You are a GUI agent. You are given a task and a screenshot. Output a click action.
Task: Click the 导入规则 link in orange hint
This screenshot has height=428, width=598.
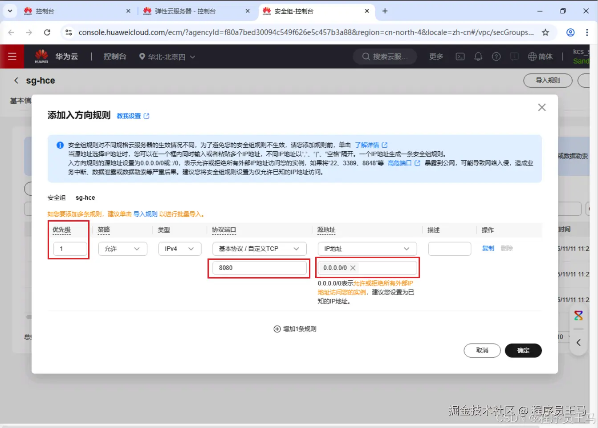[146, 214]
